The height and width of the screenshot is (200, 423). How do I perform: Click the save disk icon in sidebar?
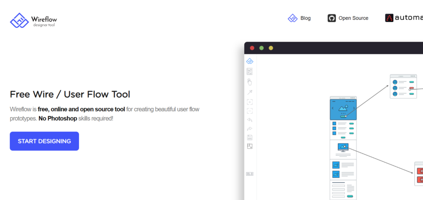tap(250, 137)
